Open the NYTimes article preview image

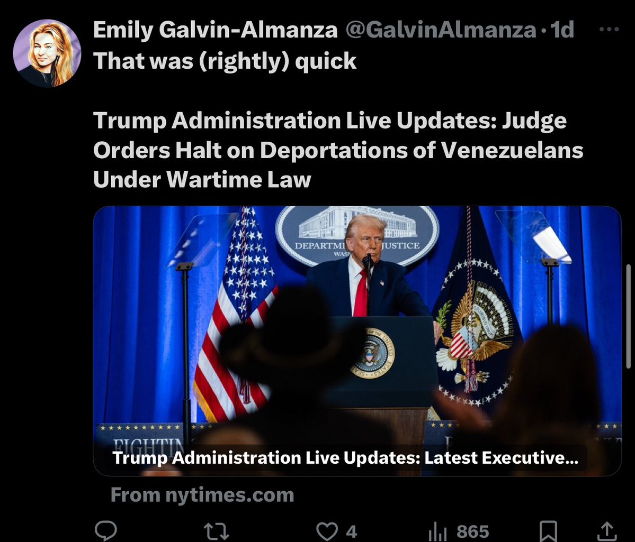click(357, 324)
